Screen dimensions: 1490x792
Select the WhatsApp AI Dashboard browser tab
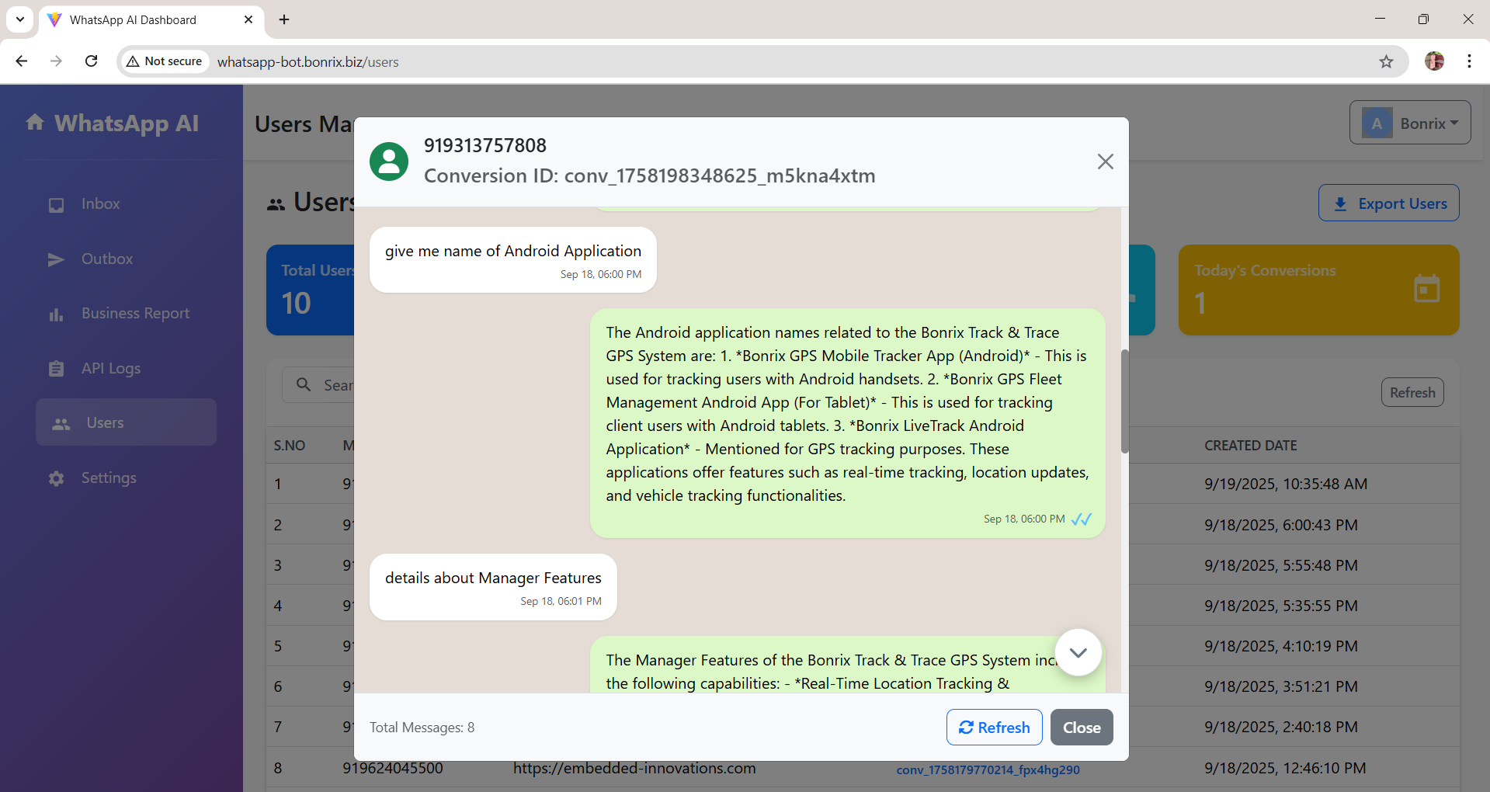[x=132, y=19]
